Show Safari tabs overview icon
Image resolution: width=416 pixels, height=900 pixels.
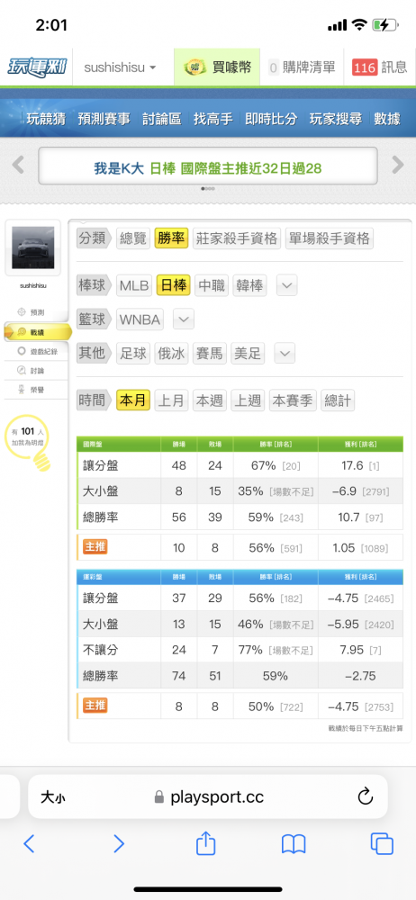[x=382, y=844]
